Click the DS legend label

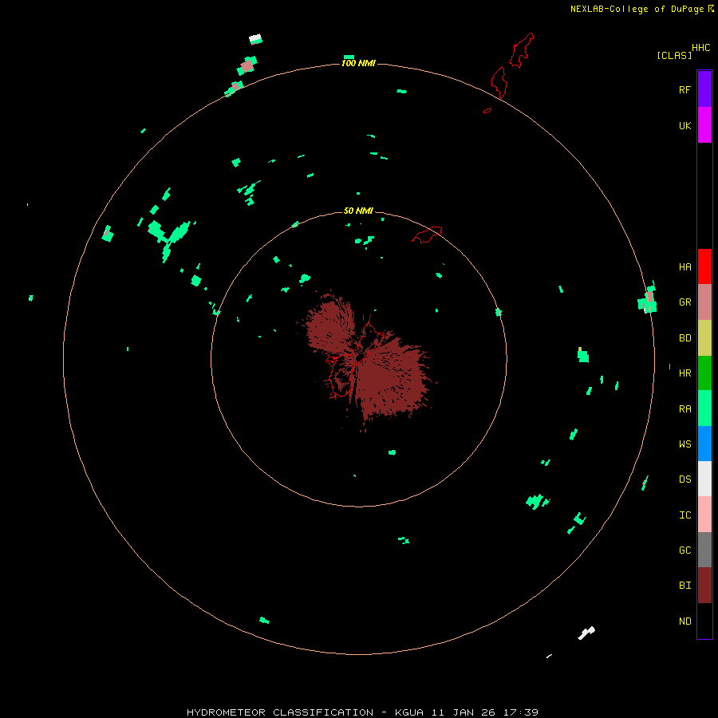click(684, 479)
